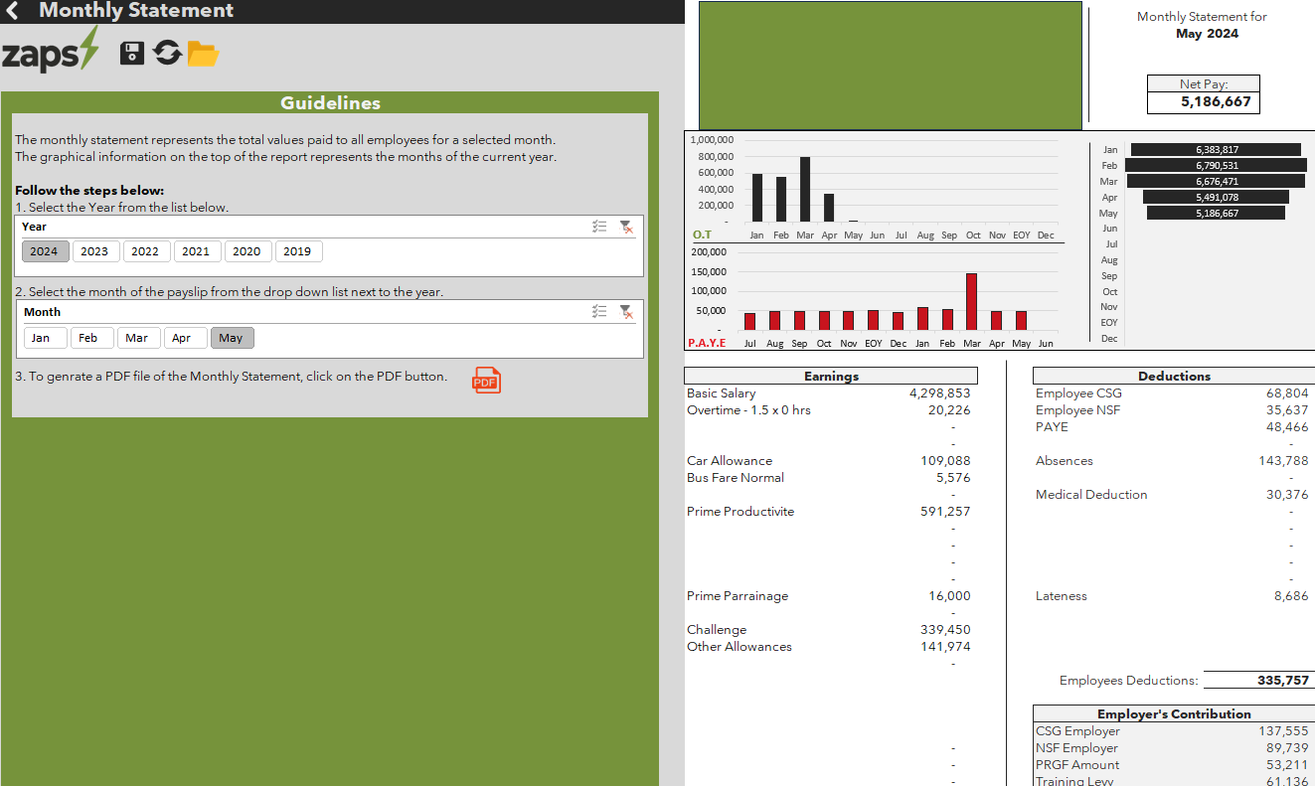Clear the Month slicer filter

[626, 312]
